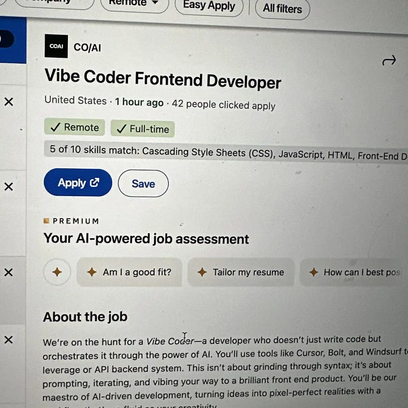Dismiss the job beside the Apply button
The height and width of the screenshot is (408, 408).
click(x=8, y=186)
